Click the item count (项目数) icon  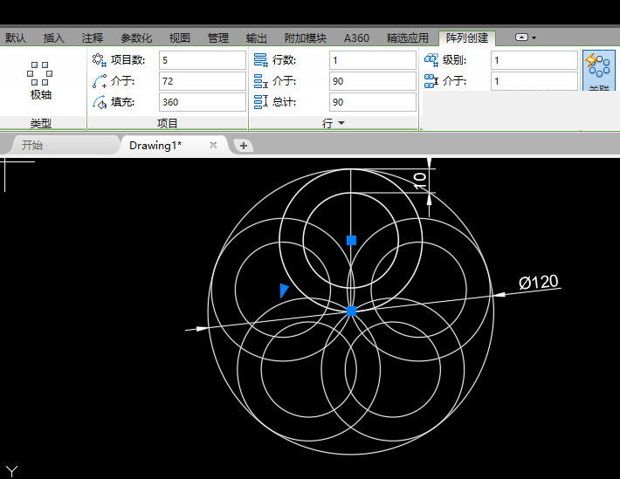click(99, 60)
